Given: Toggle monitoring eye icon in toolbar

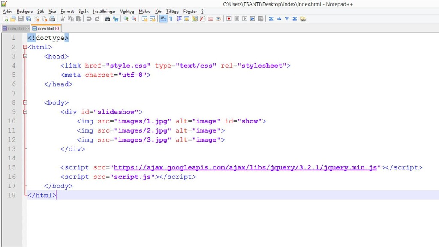Looking at the screenshot, I should 218,19.
